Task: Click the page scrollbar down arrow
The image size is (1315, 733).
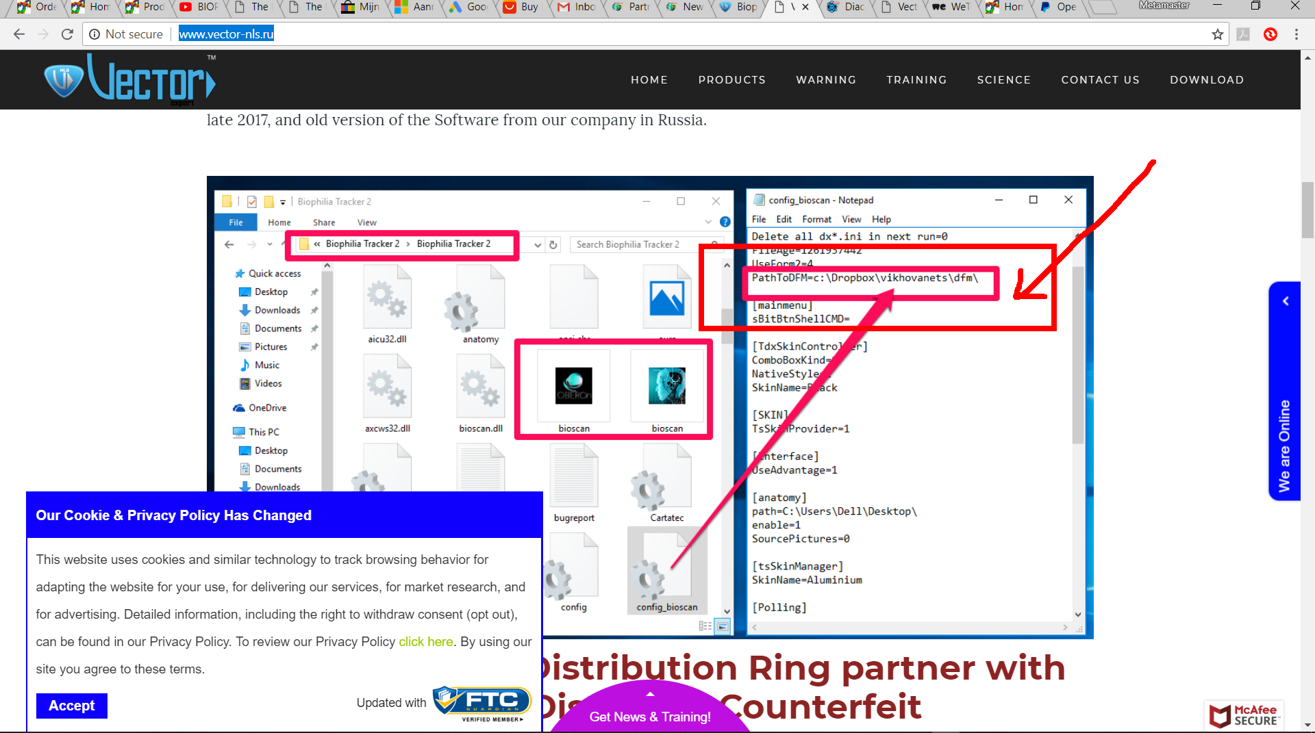Action: pyautogui.click(x=1307, y=725)
